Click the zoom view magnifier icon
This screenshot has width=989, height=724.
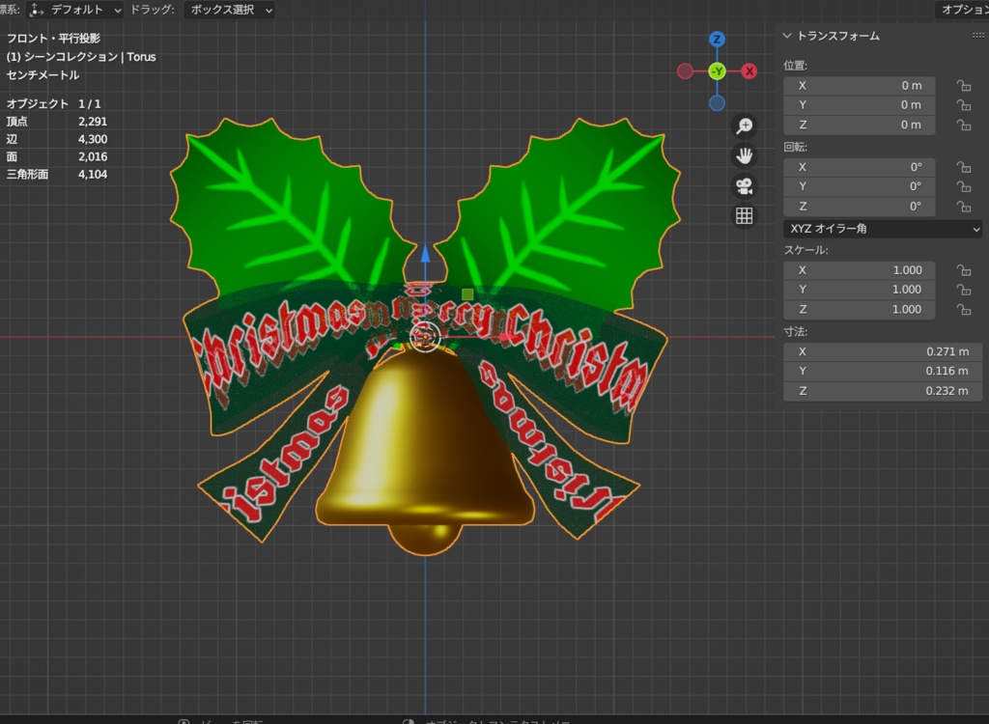coord(745,125)
